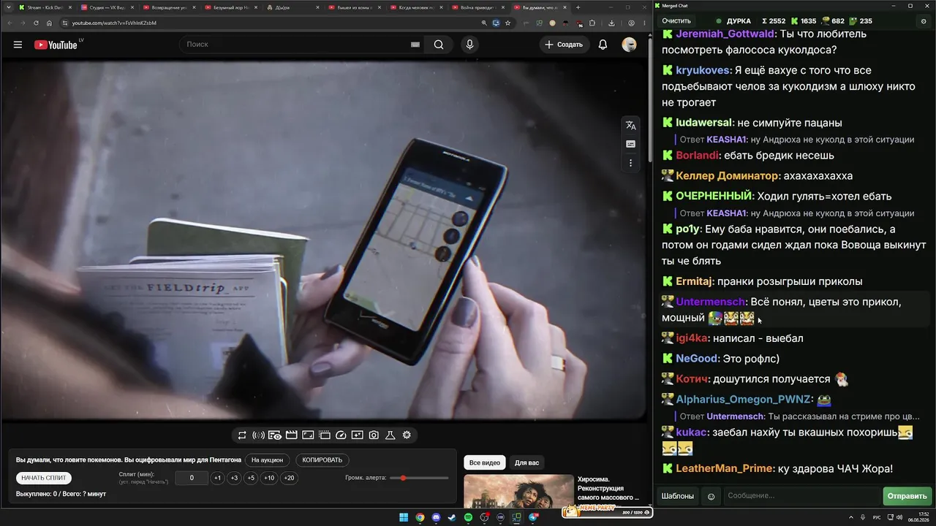Add +5 minutes to the split
Image resolution: width=936 pixels, height=526 pixels.
(x=251, y=478)
